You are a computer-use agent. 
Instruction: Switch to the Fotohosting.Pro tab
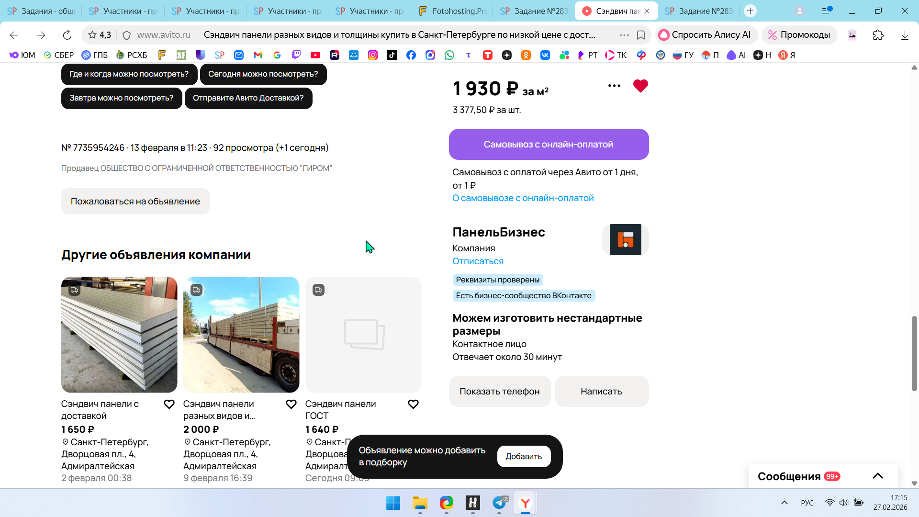click(452, 11)
